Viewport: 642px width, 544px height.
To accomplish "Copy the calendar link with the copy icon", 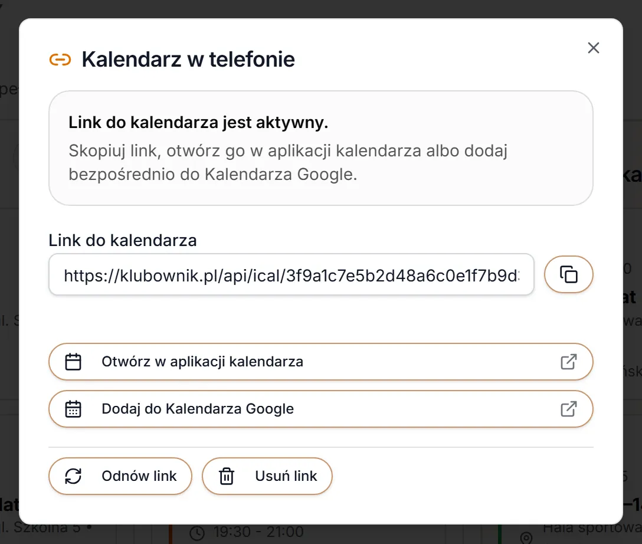I will coord(568,274).
